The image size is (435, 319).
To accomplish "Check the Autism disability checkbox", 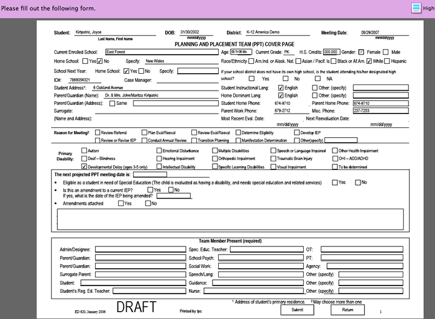I will point(84,150).
